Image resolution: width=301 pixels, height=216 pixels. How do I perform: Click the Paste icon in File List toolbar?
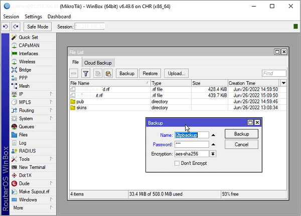coord(108,74)
